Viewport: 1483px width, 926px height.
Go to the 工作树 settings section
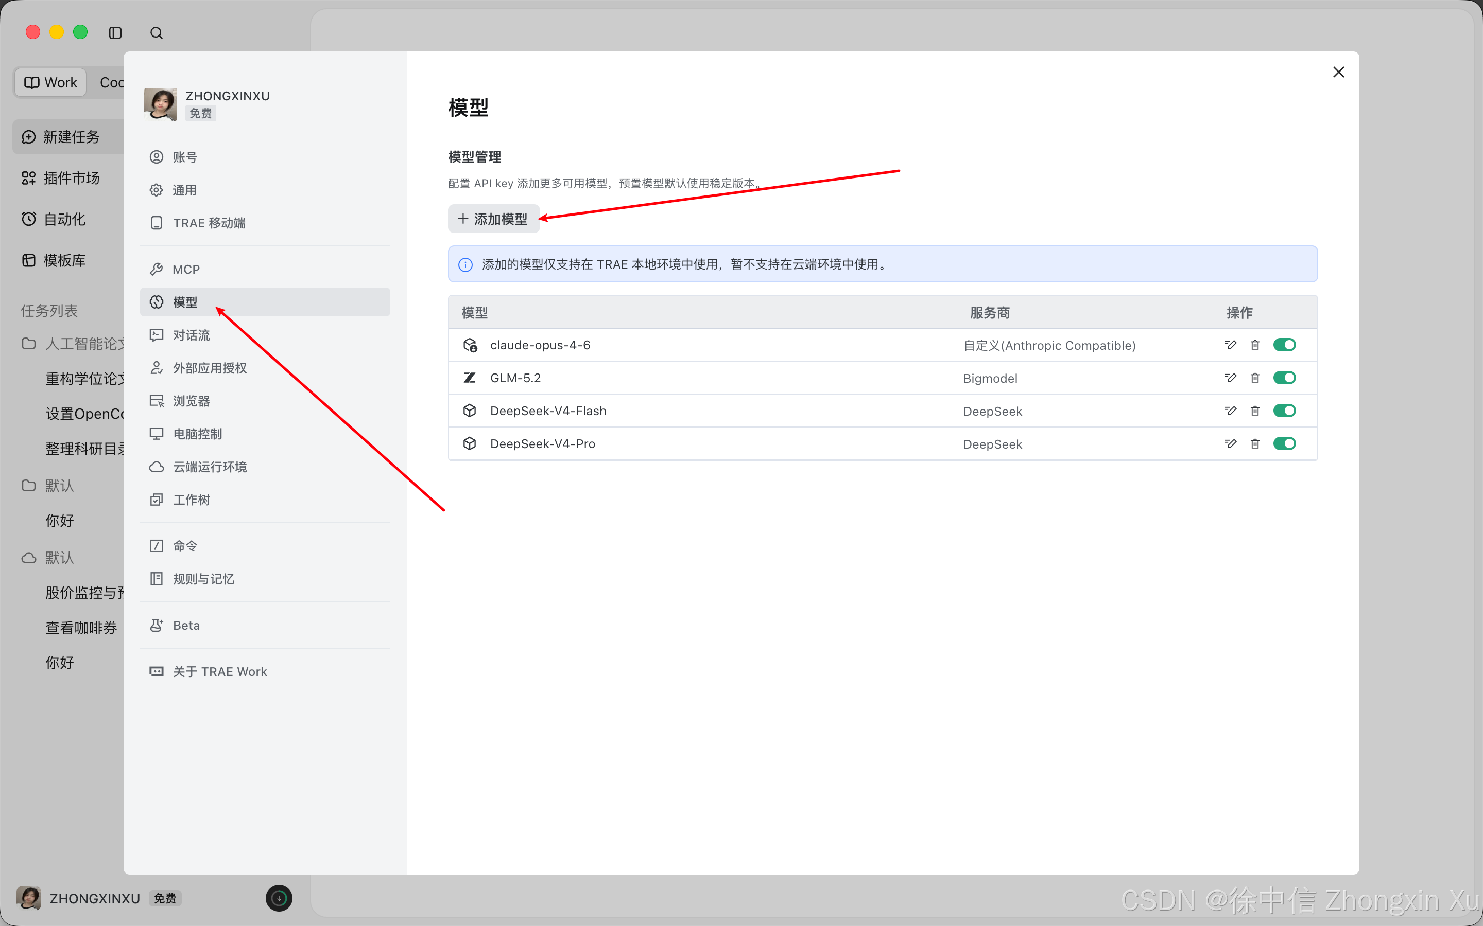[265, 500]
